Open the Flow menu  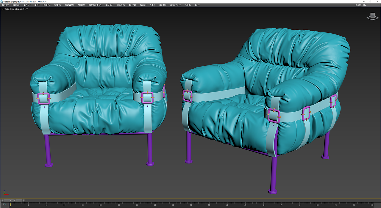197,5
